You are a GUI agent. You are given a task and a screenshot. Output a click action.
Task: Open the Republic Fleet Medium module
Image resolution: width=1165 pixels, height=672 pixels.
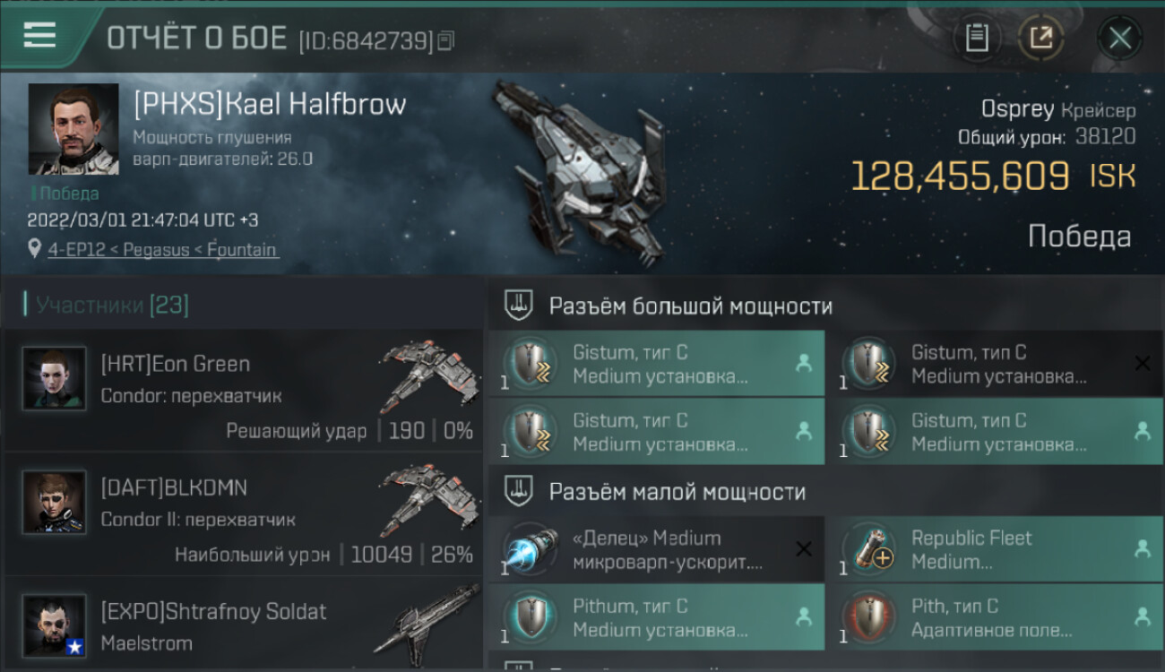tap(995, 550)
